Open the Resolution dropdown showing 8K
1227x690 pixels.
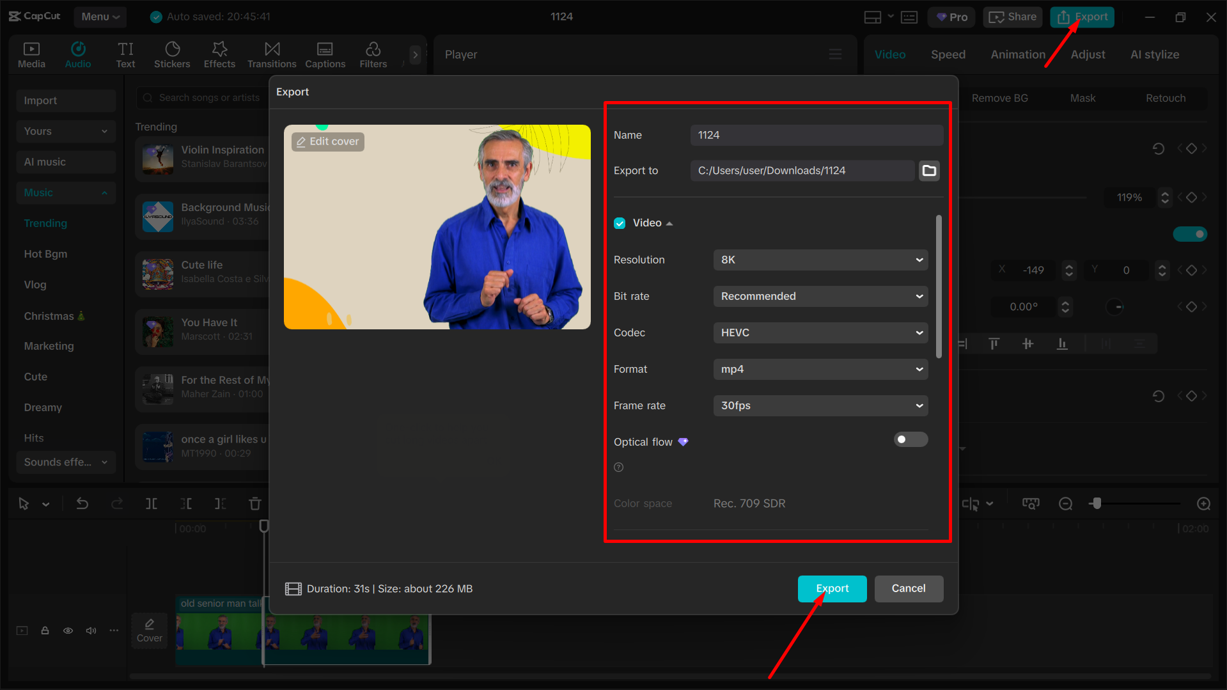[820, 260]
